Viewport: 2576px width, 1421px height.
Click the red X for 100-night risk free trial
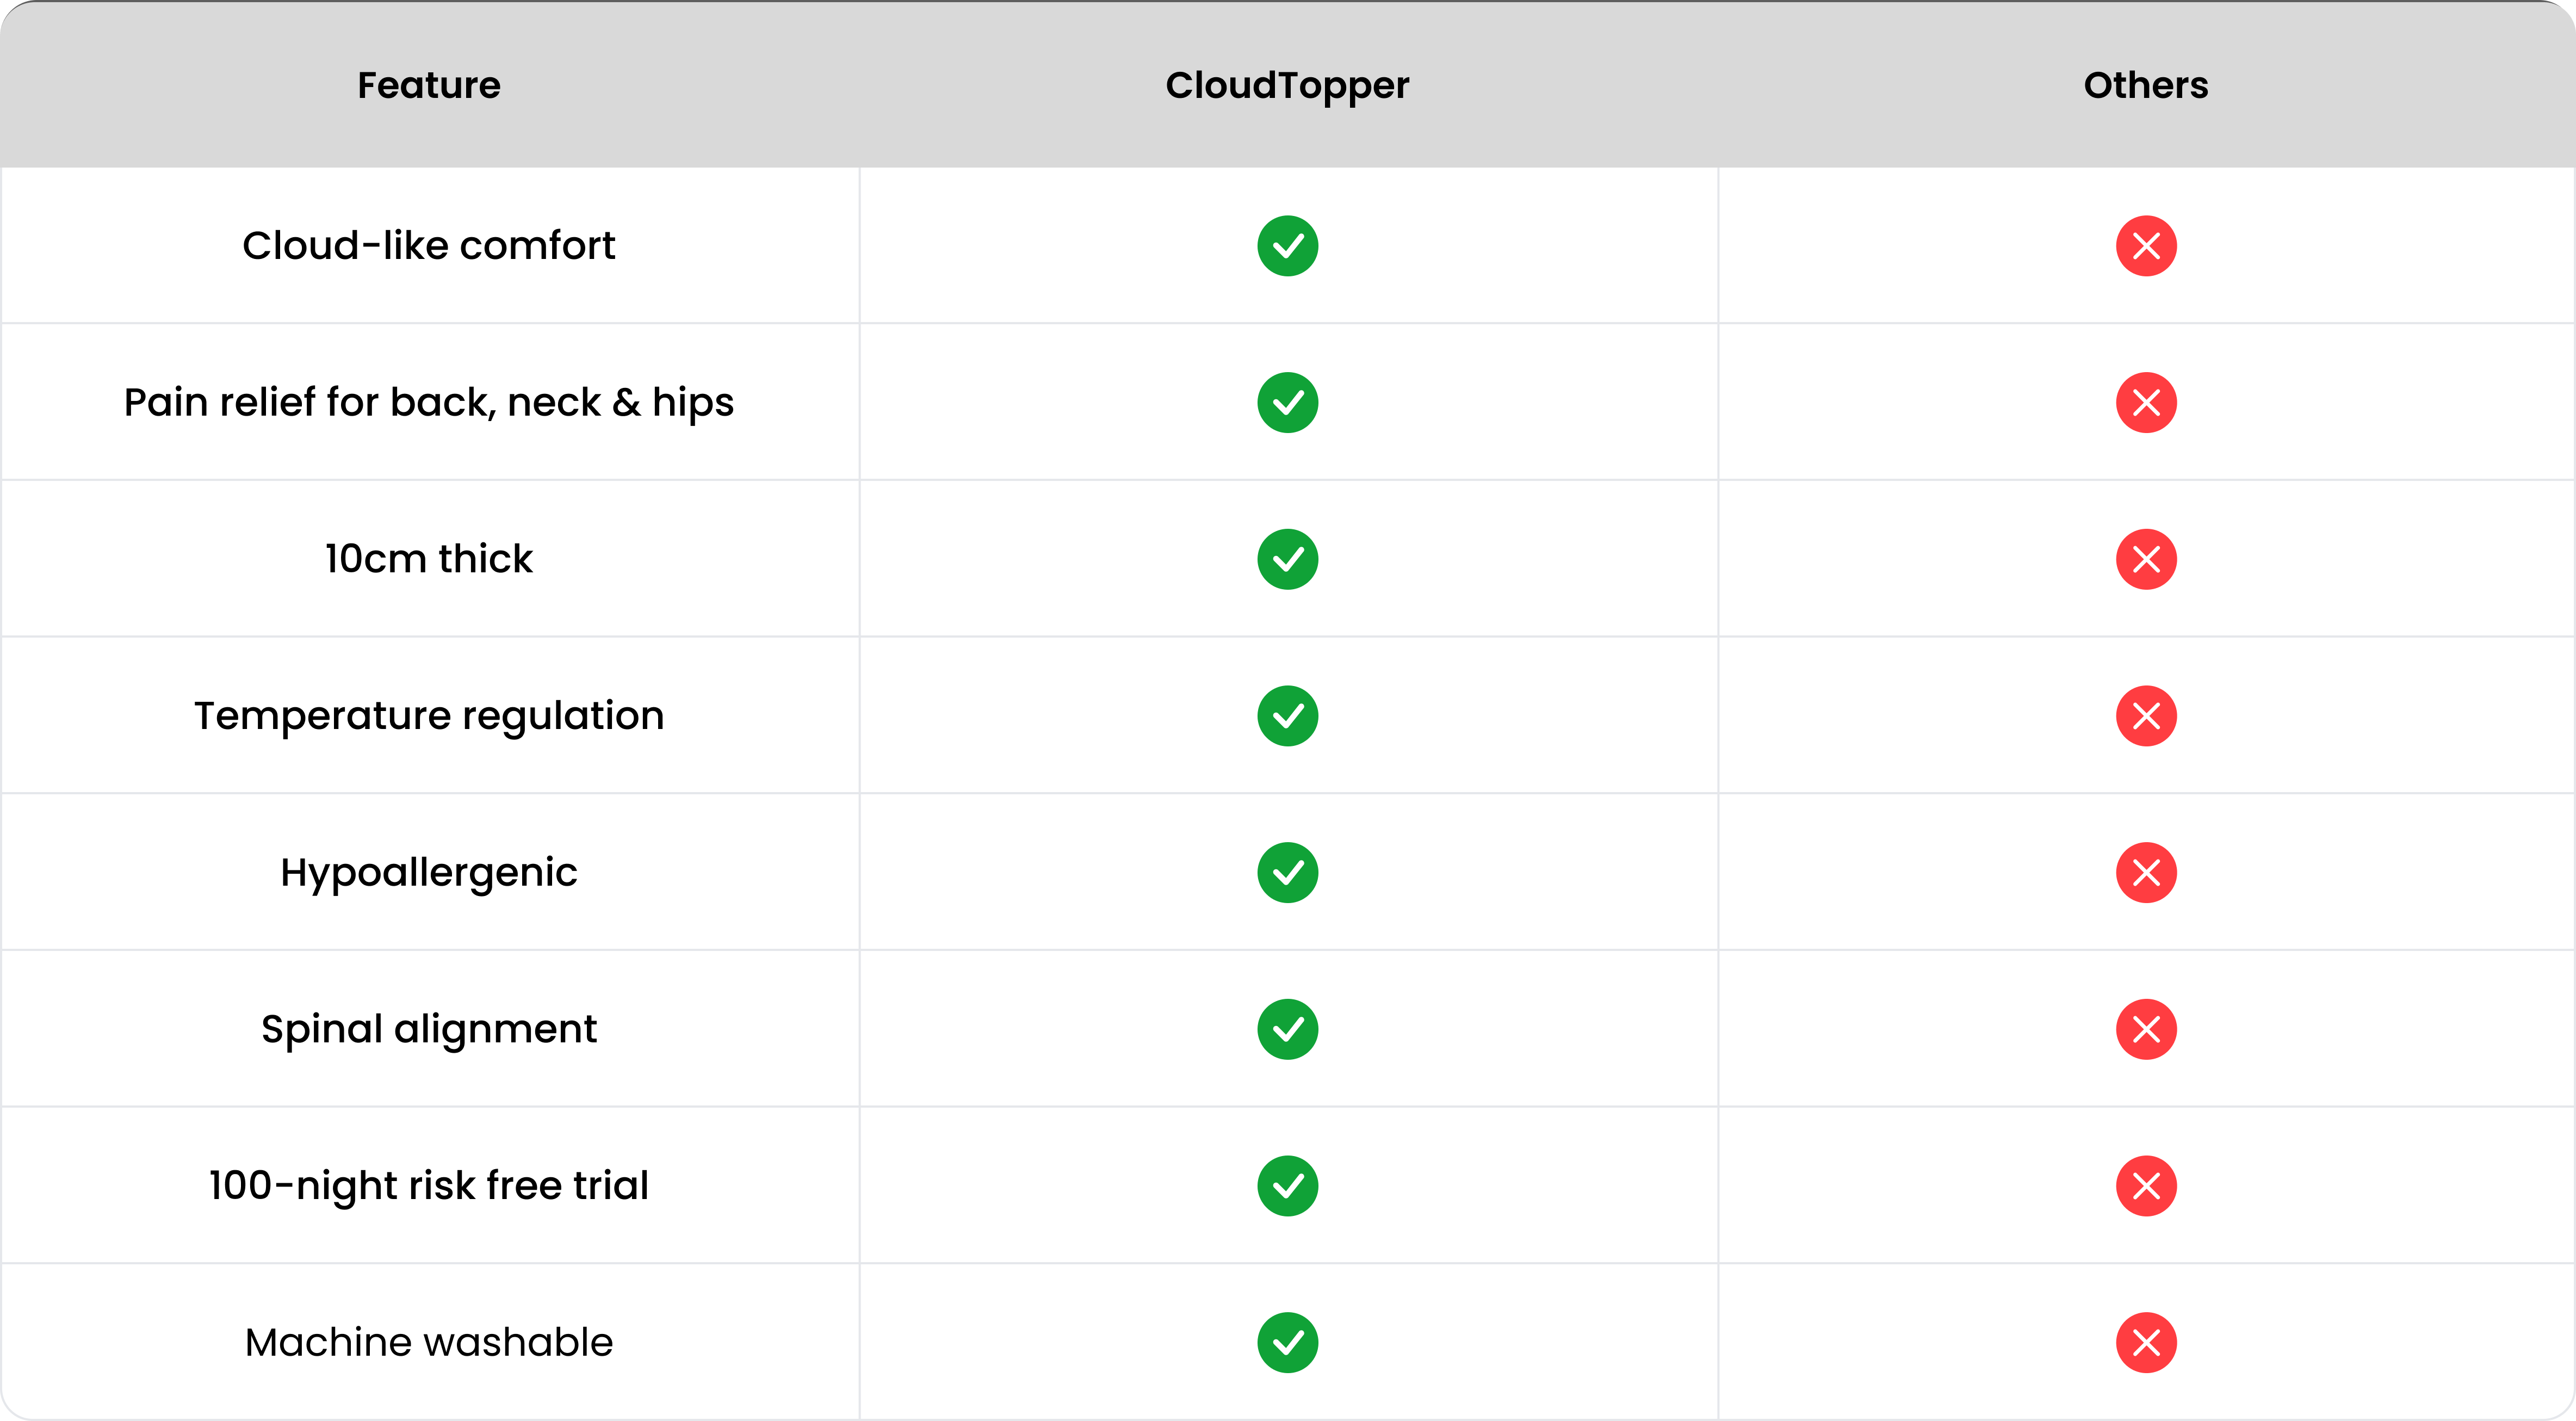(2145, 1186)
